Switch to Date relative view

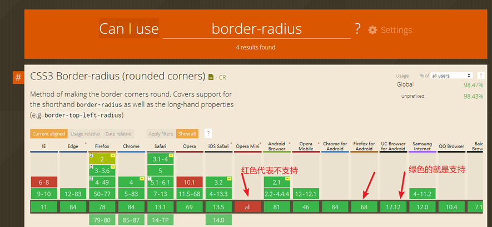(118, 134)
